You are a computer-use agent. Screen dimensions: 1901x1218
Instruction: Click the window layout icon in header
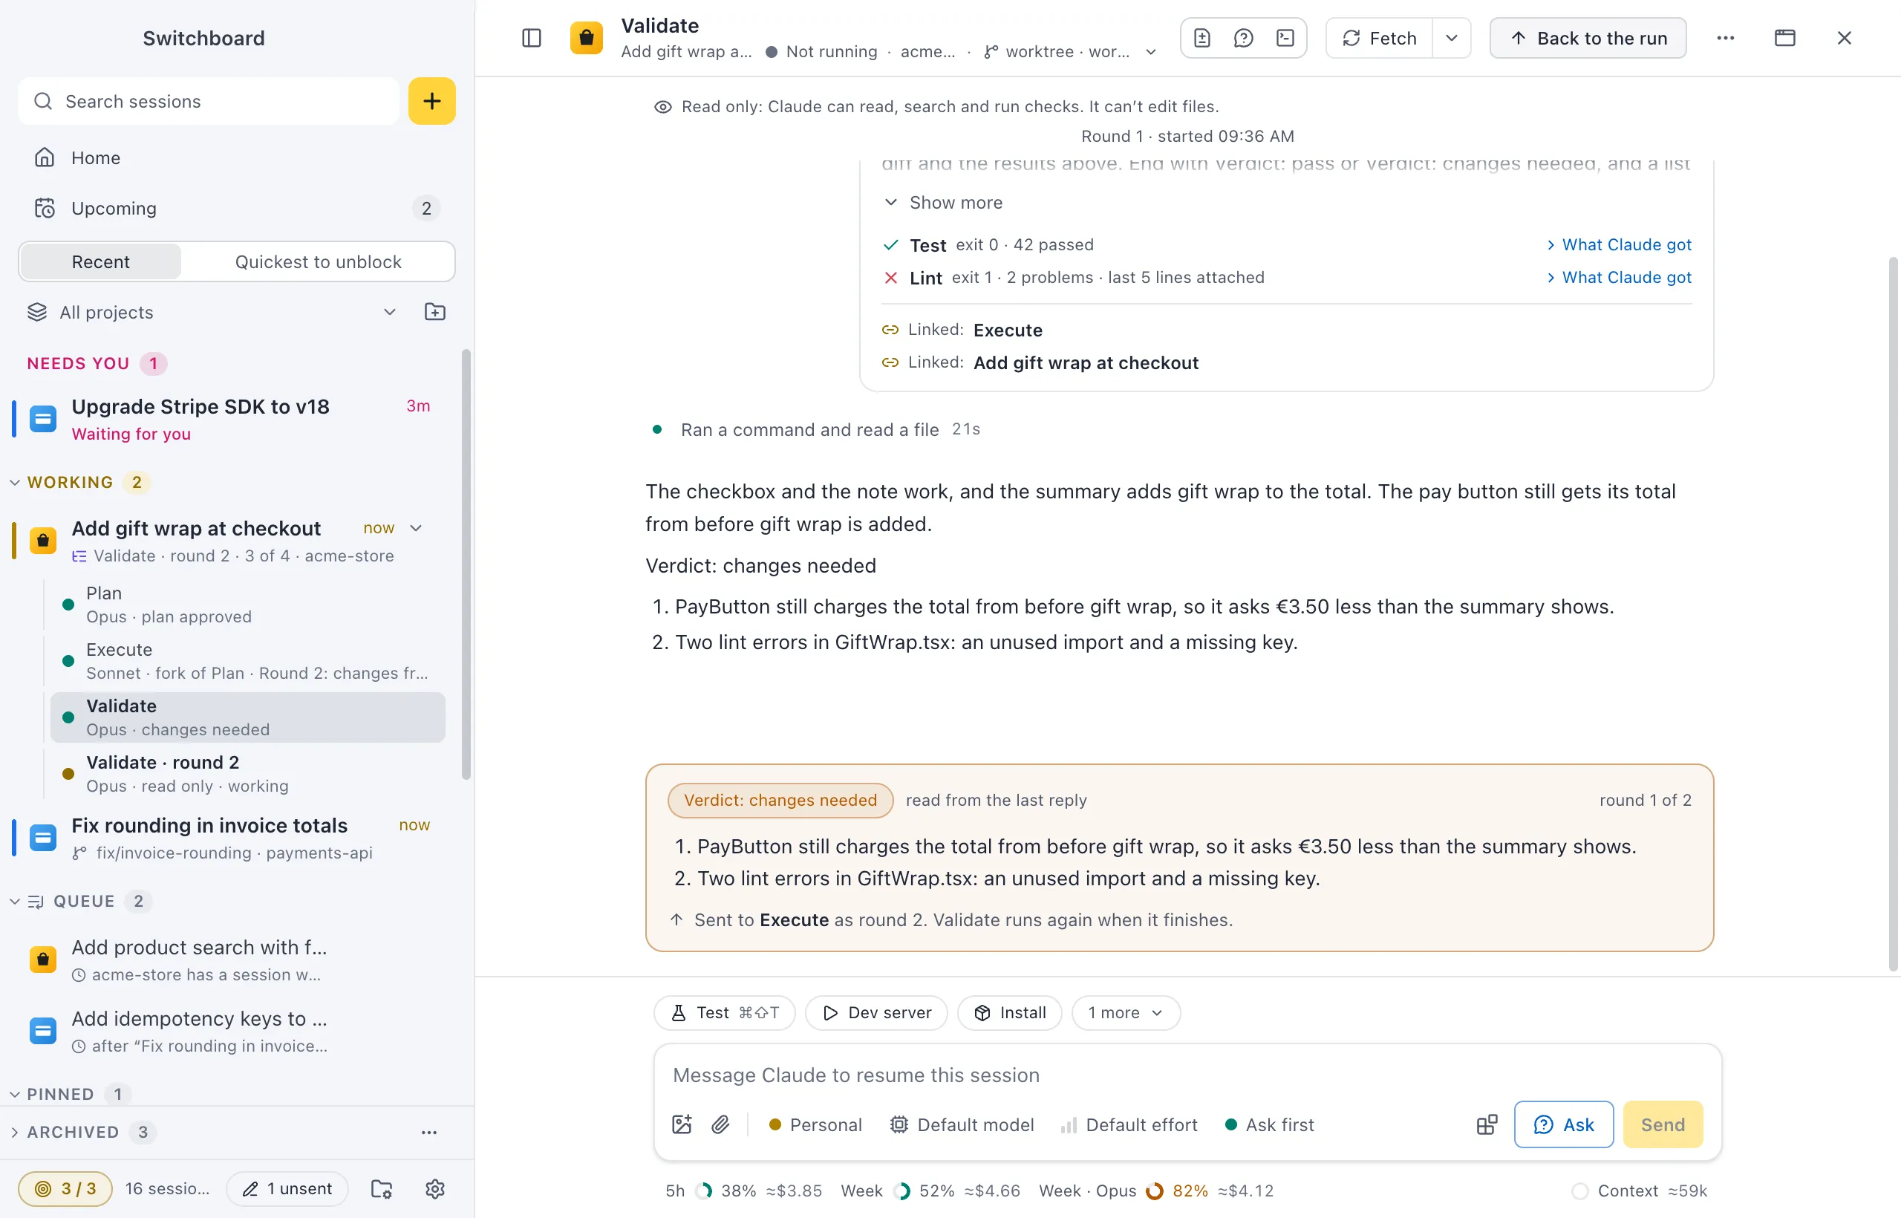[x=1784, y=38]
